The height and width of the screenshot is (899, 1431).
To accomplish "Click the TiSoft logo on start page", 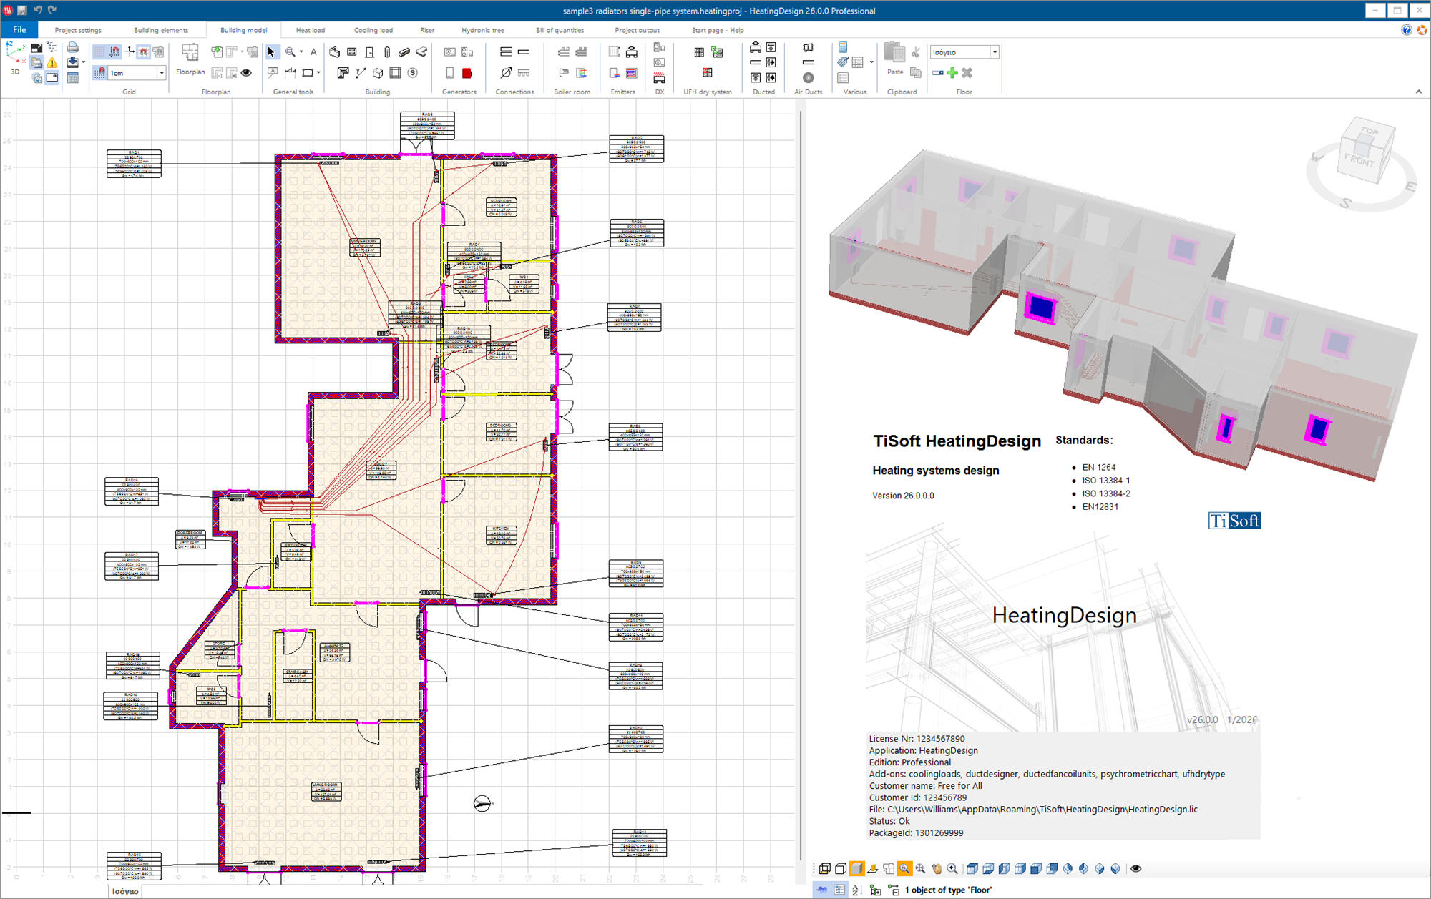I will [x=1234, y=521].
